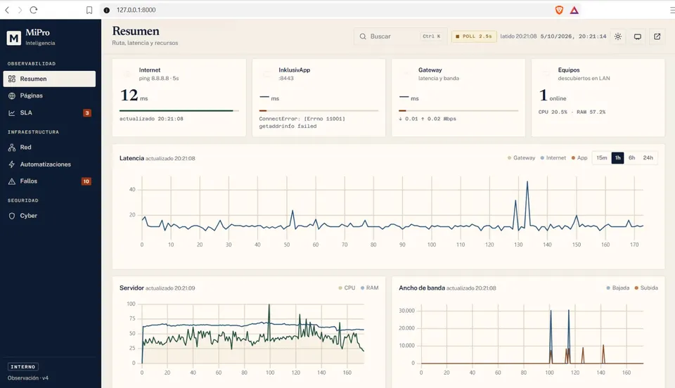Click the Páginas globe icon
Viewport: 675px width, 388px height.
[x=12, y=96]
